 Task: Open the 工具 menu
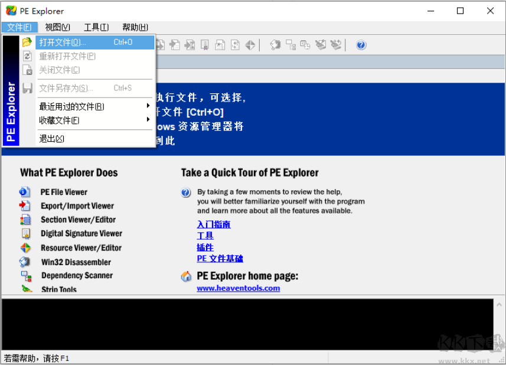point(97,27)
